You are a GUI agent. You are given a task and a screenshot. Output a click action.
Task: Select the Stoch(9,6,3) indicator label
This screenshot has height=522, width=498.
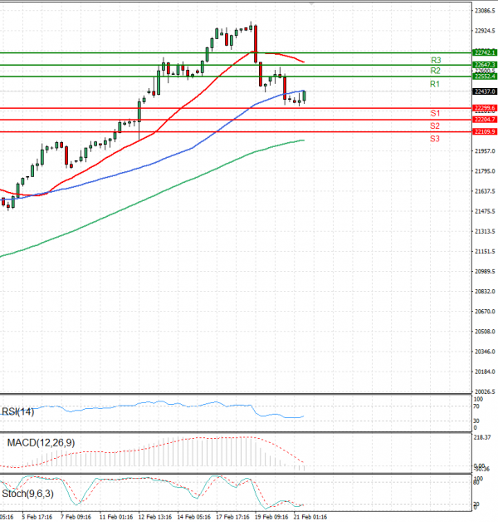coord(27,494)
